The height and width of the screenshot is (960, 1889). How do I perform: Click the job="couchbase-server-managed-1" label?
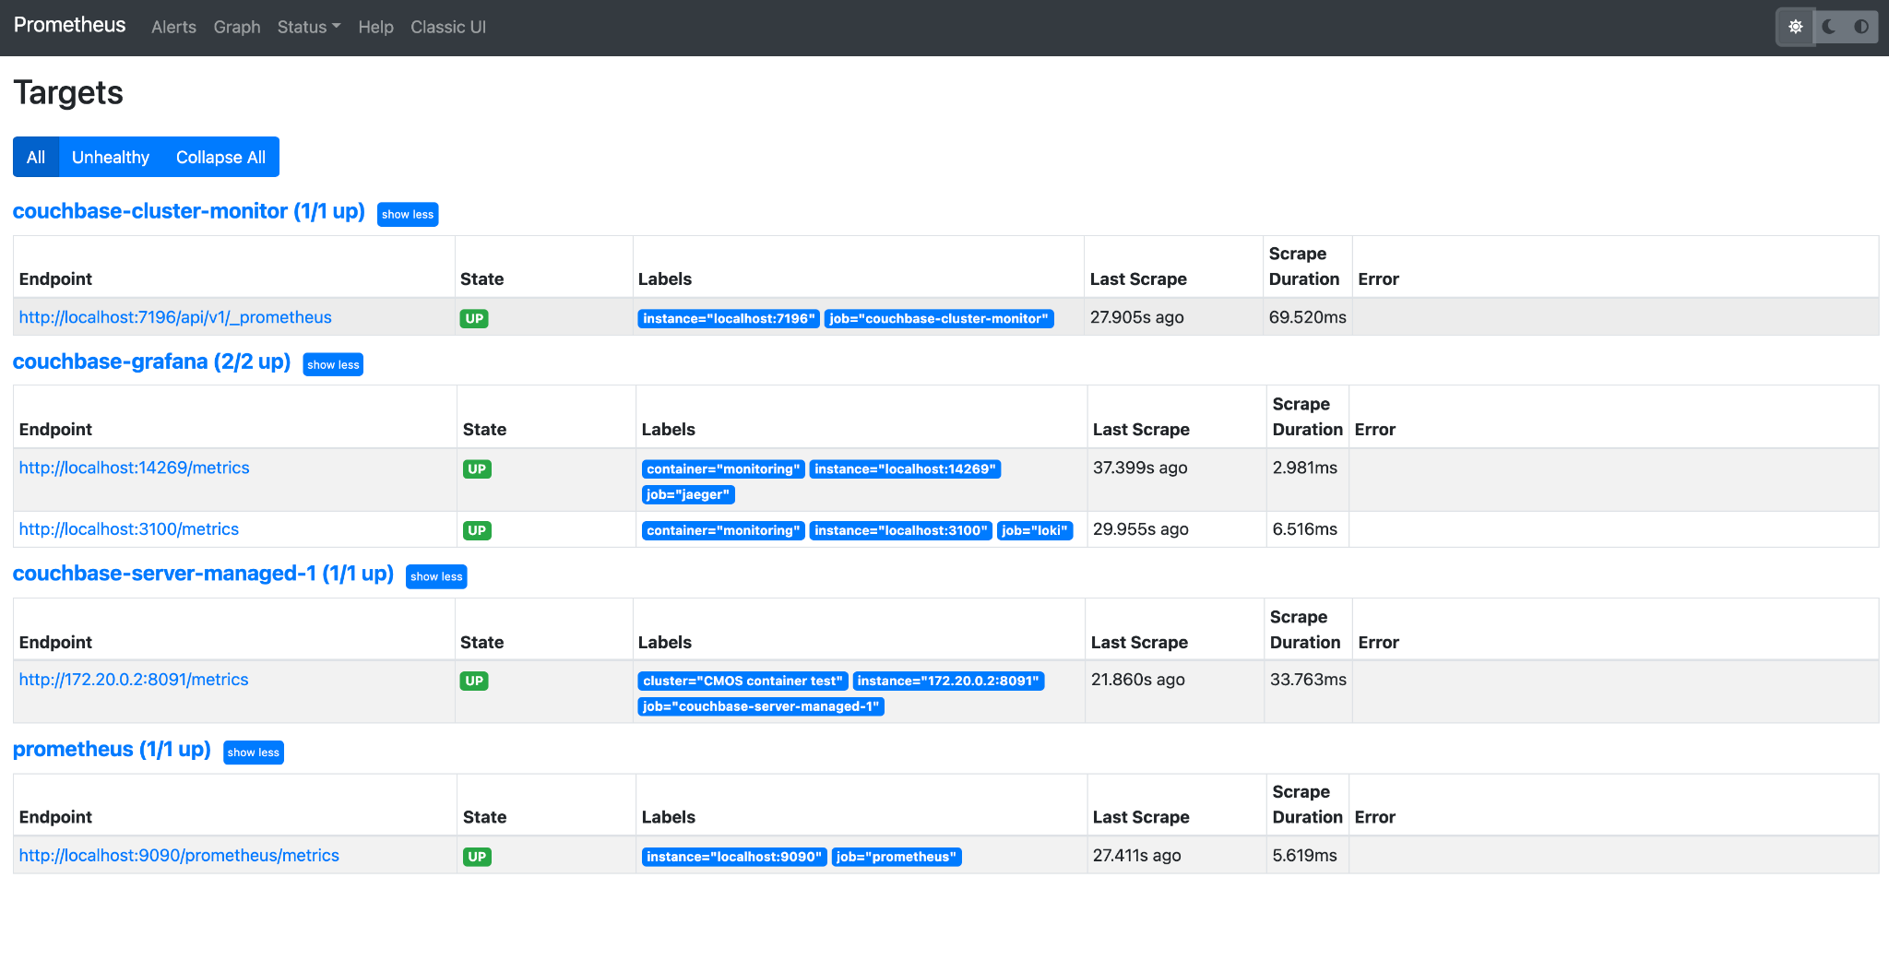click(x=761, y=706)
